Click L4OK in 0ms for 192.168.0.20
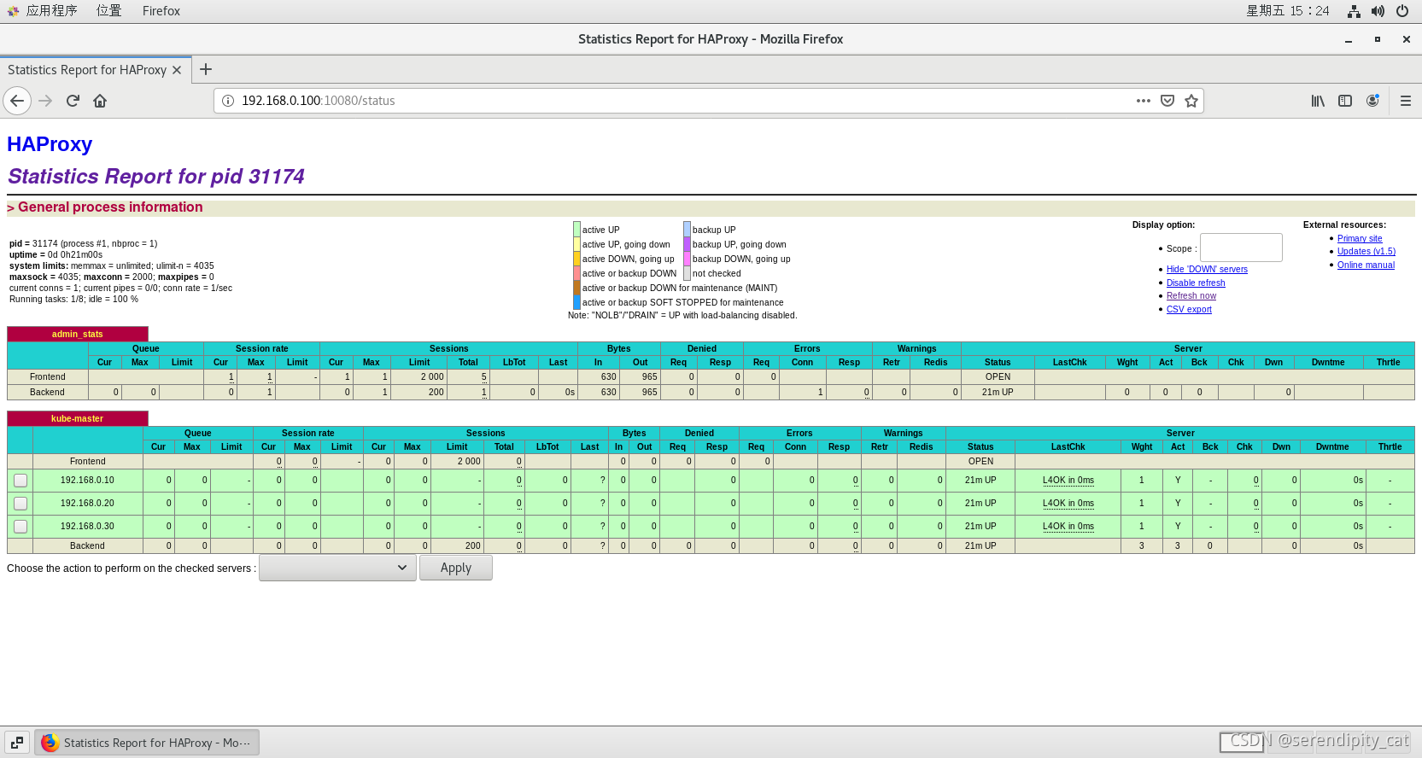This screenshot has width=1422, height=758. [1068, 504]
